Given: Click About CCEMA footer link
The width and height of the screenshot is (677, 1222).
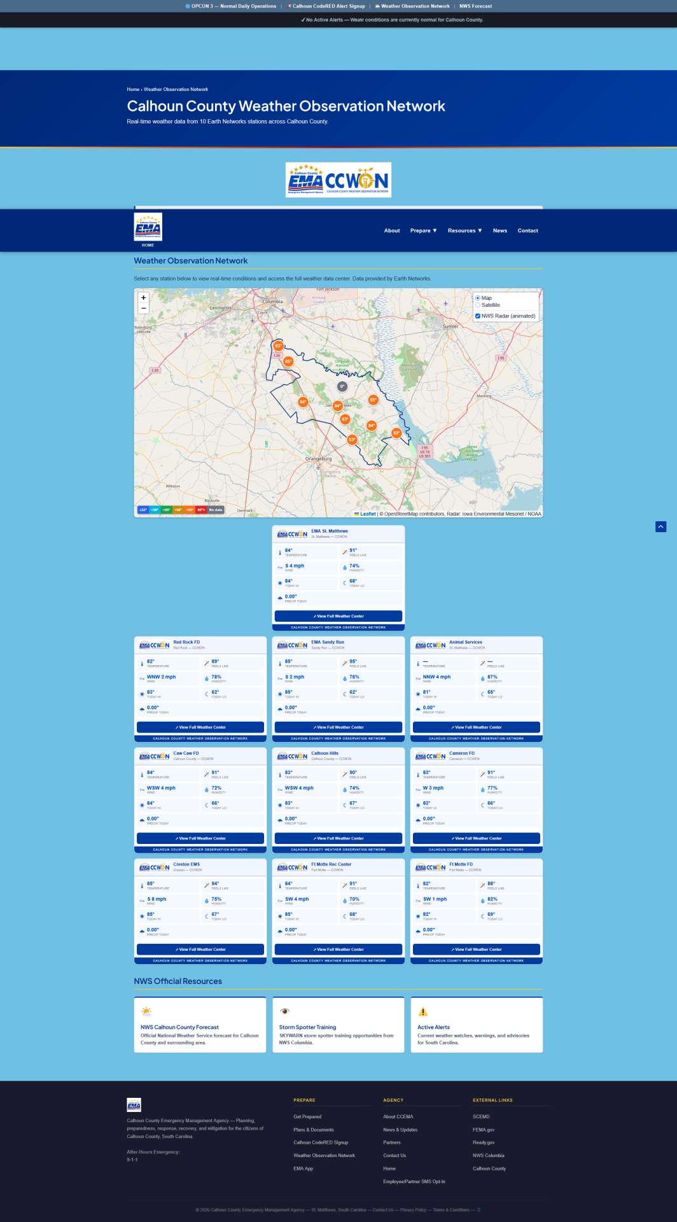Looking at the screenshot, I should tap(398, 1116).
